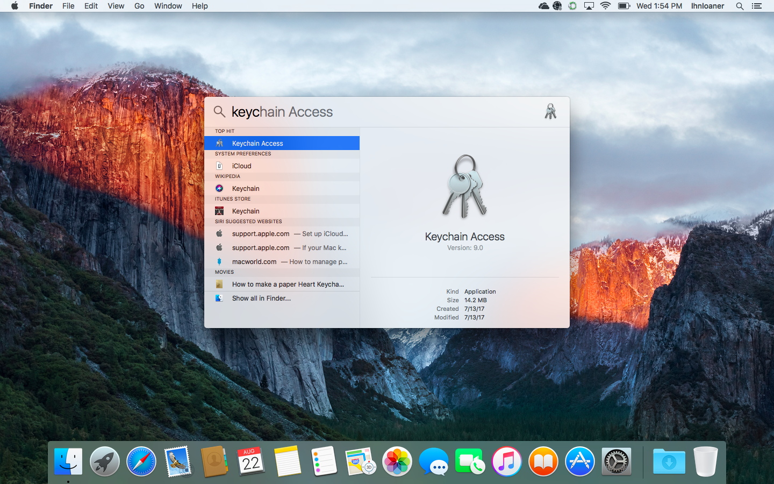Select the Wikipedia Keychain result
774x484 pixels.
tap(282, 188)
